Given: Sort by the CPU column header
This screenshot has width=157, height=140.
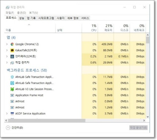Looking at the screenshot, I should click(x=90, y=28).
